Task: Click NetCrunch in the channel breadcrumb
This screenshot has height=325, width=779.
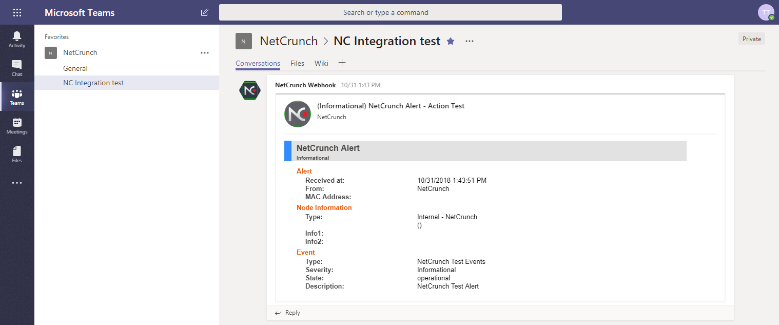Action: 288,41
